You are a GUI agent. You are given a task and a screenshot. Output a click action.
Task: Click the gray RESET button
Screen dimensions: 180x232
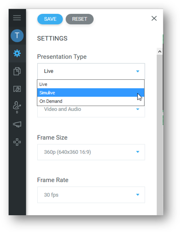[x=80, y=19]
